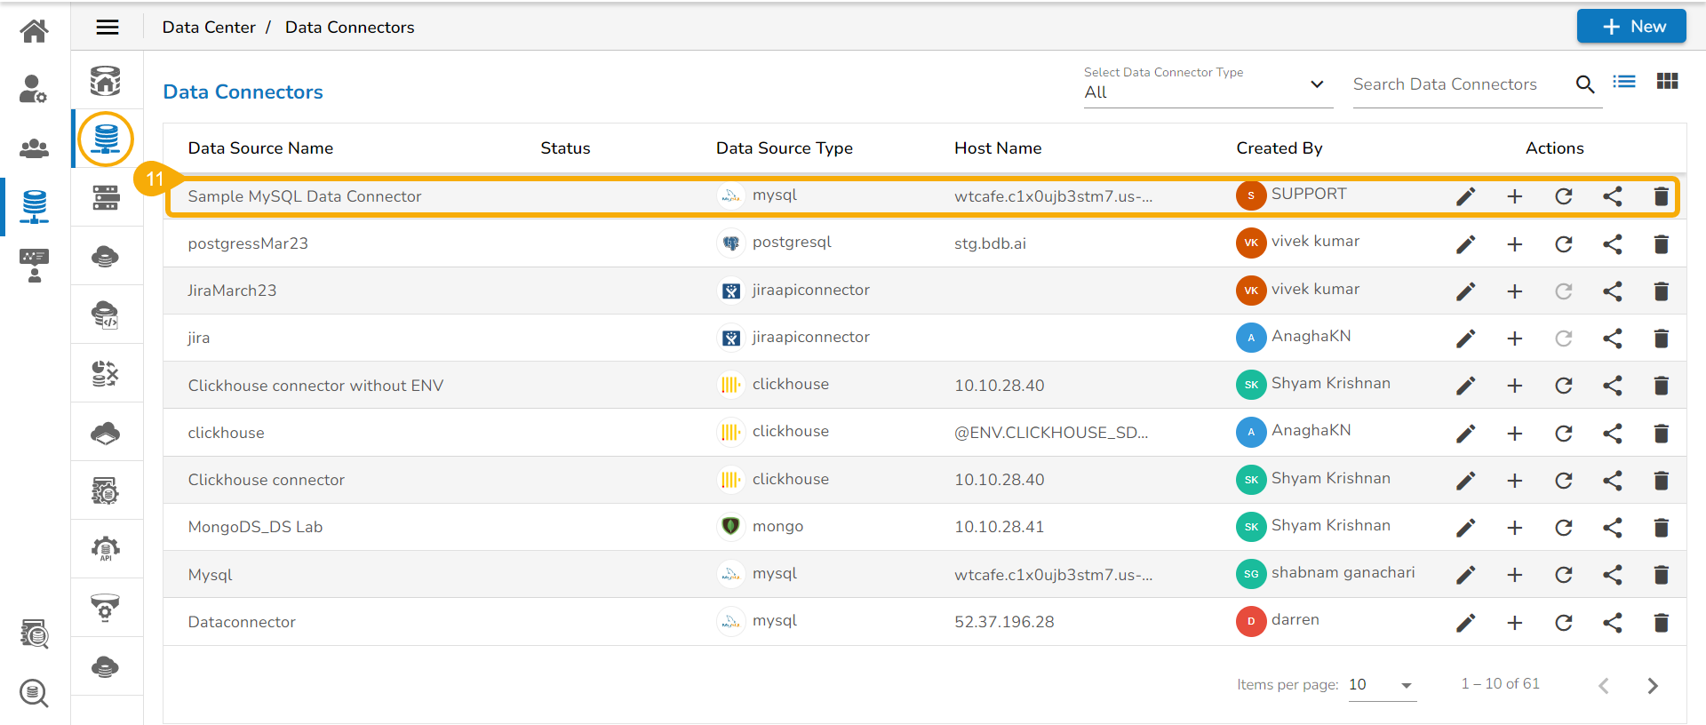Switch to grid view

(x=1667, y=82)
